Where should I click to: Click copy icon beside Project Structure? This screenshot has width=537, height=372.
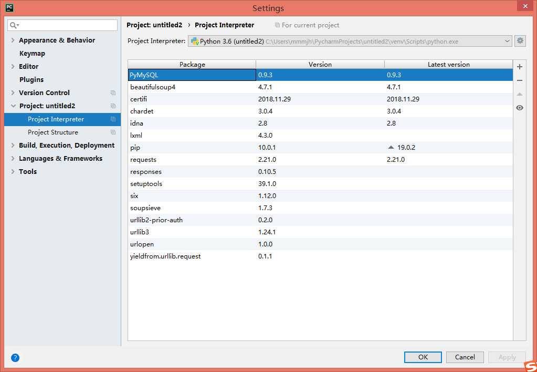[113, 132]
